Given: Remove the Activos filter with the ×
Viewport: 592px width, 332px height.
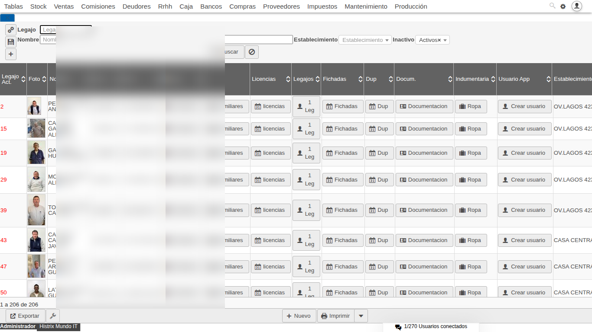Looking at the screenshot, I should (x=439, y=40).
